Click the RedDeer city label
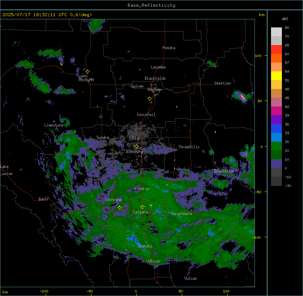This screenshot has height=296, width=303. pyautogui.click(x=155, y=90)
